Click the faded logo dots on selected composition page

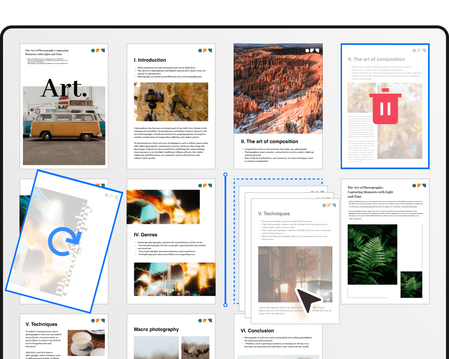[x=419, y=50]
